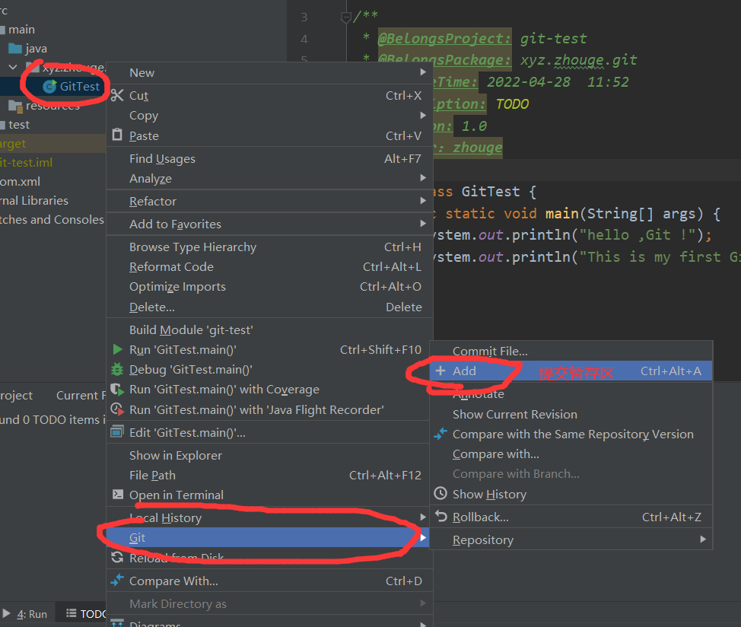Image resolution: width=741 pixels, height=627 pixels.
Task: Select the target folder in tree
Action: (13, 144)
